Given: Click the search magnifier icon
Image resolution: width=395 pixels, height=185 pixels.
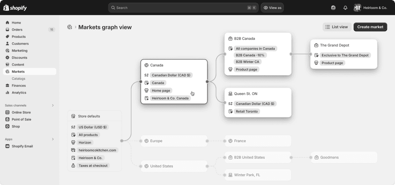Looking at the screenshot, I should [113, 8].
